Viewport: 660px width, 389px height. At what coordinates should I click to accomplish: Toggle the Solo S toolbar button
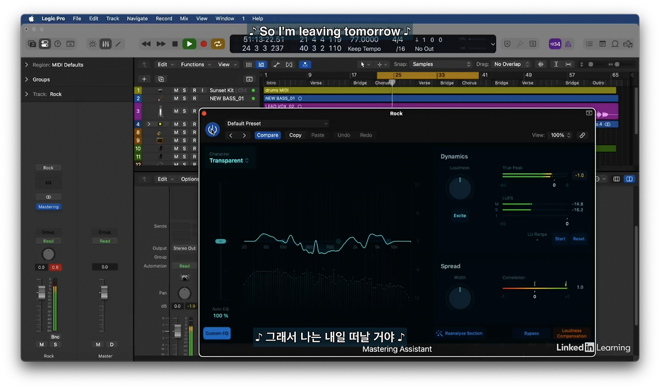pos(533,44)
